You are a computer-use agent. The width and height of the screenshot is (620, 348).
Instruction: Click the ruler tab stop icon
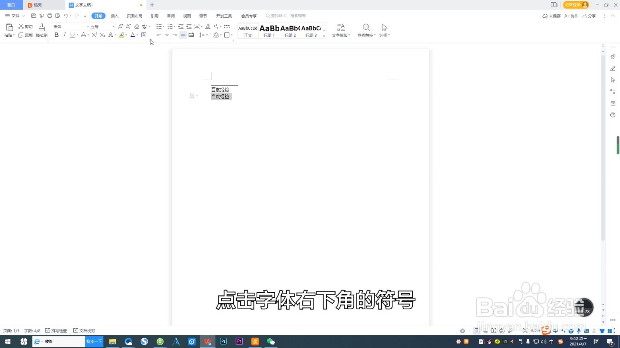(227, 26)
